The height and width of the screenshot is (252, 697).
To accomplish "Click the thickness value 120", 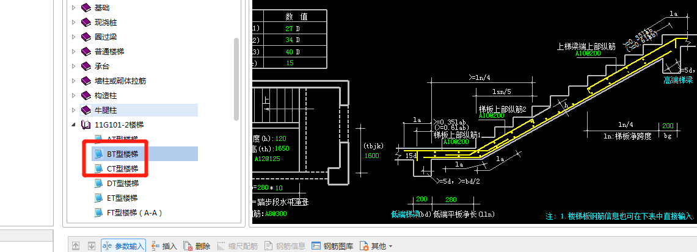I will point(281,139).
